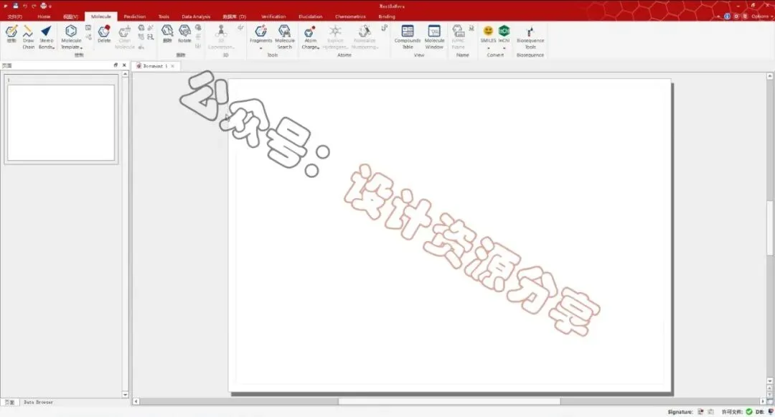Screen dimensions: 775x417
Task: Float the pages panel with undock icon
Action: coord(116,65)
